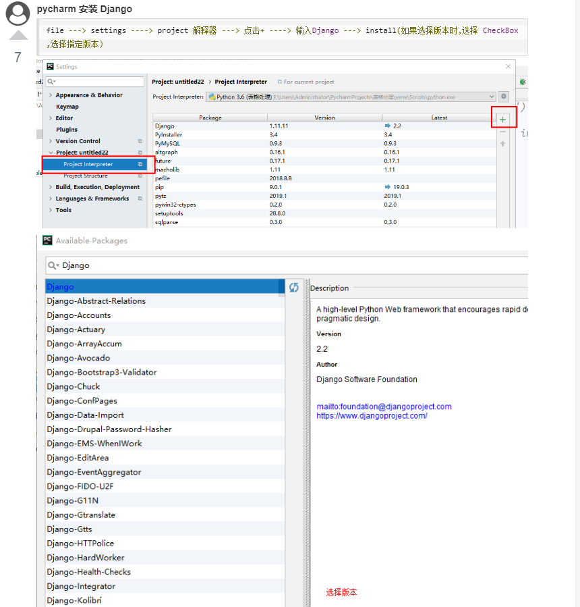Upvote the answer with the up arrow
Viewport: 580px width, 607px height.
[x=18, y=35]
